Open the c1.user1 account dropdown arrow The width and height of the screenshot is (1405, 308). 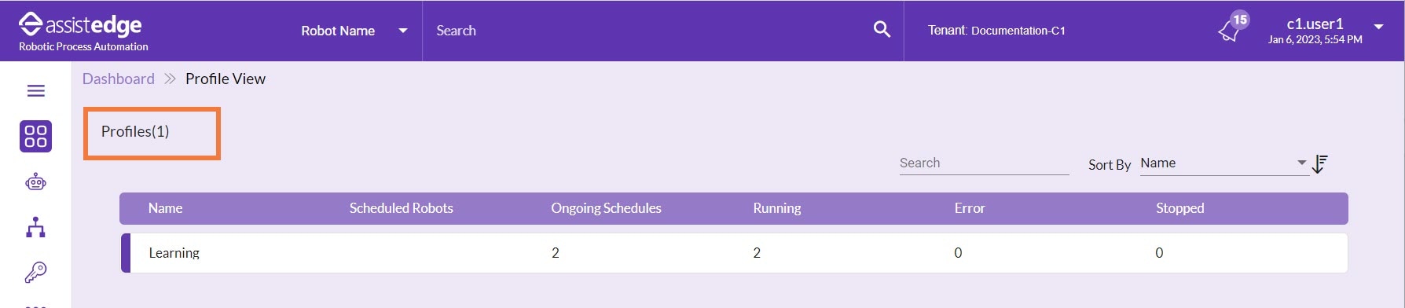point(1378,27)
